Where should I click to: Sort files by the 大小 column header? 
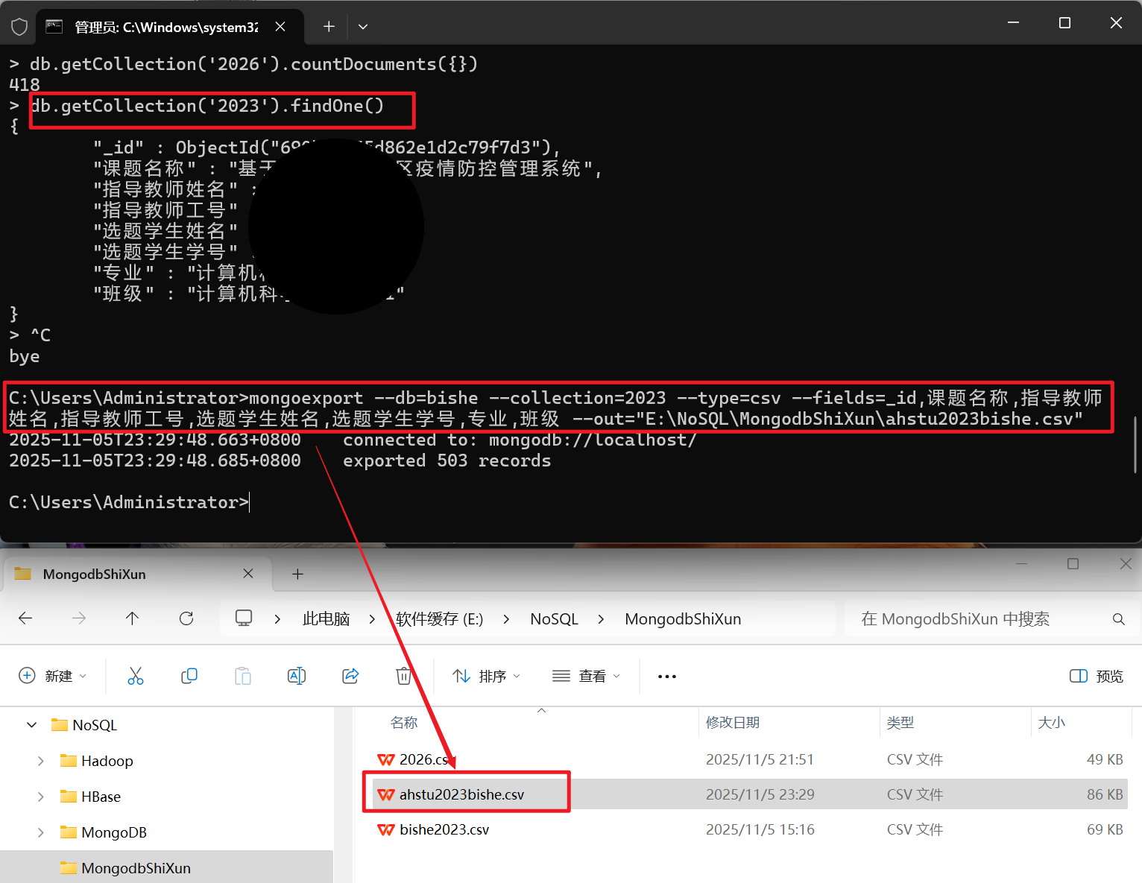pyautogui.click(x=1051, y=722)
